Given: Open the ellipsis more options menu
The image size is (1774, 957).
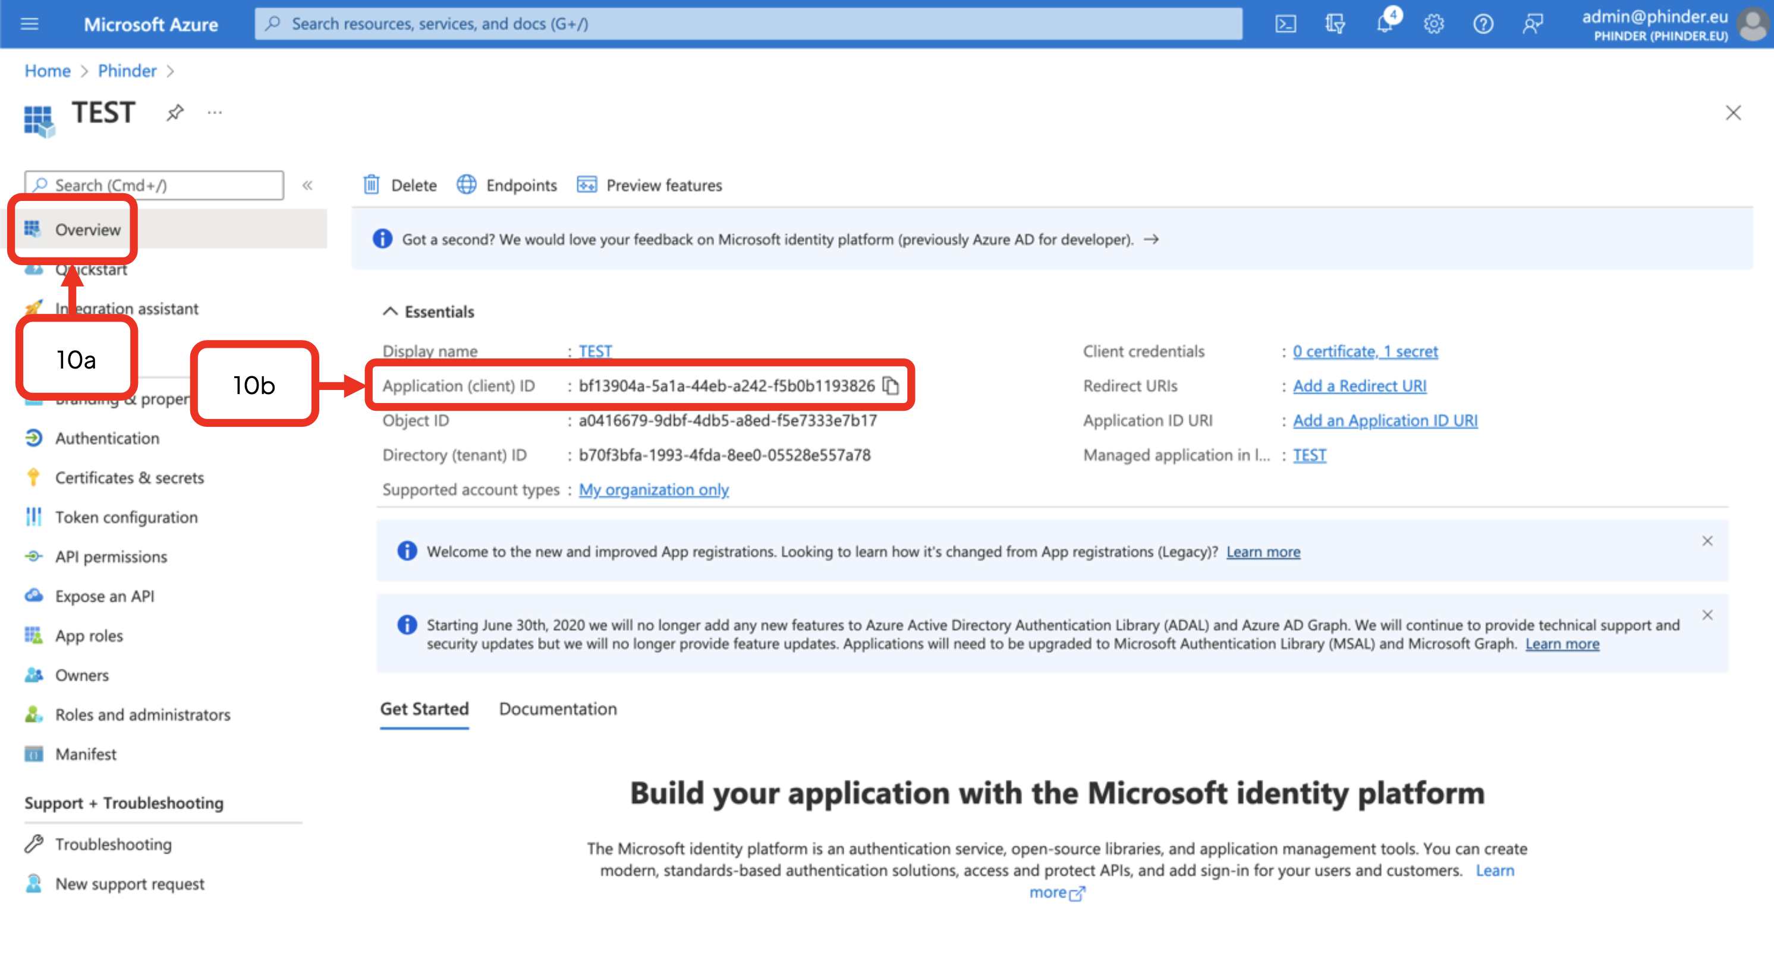Looking at the screenshot, I should coord(215,112).
